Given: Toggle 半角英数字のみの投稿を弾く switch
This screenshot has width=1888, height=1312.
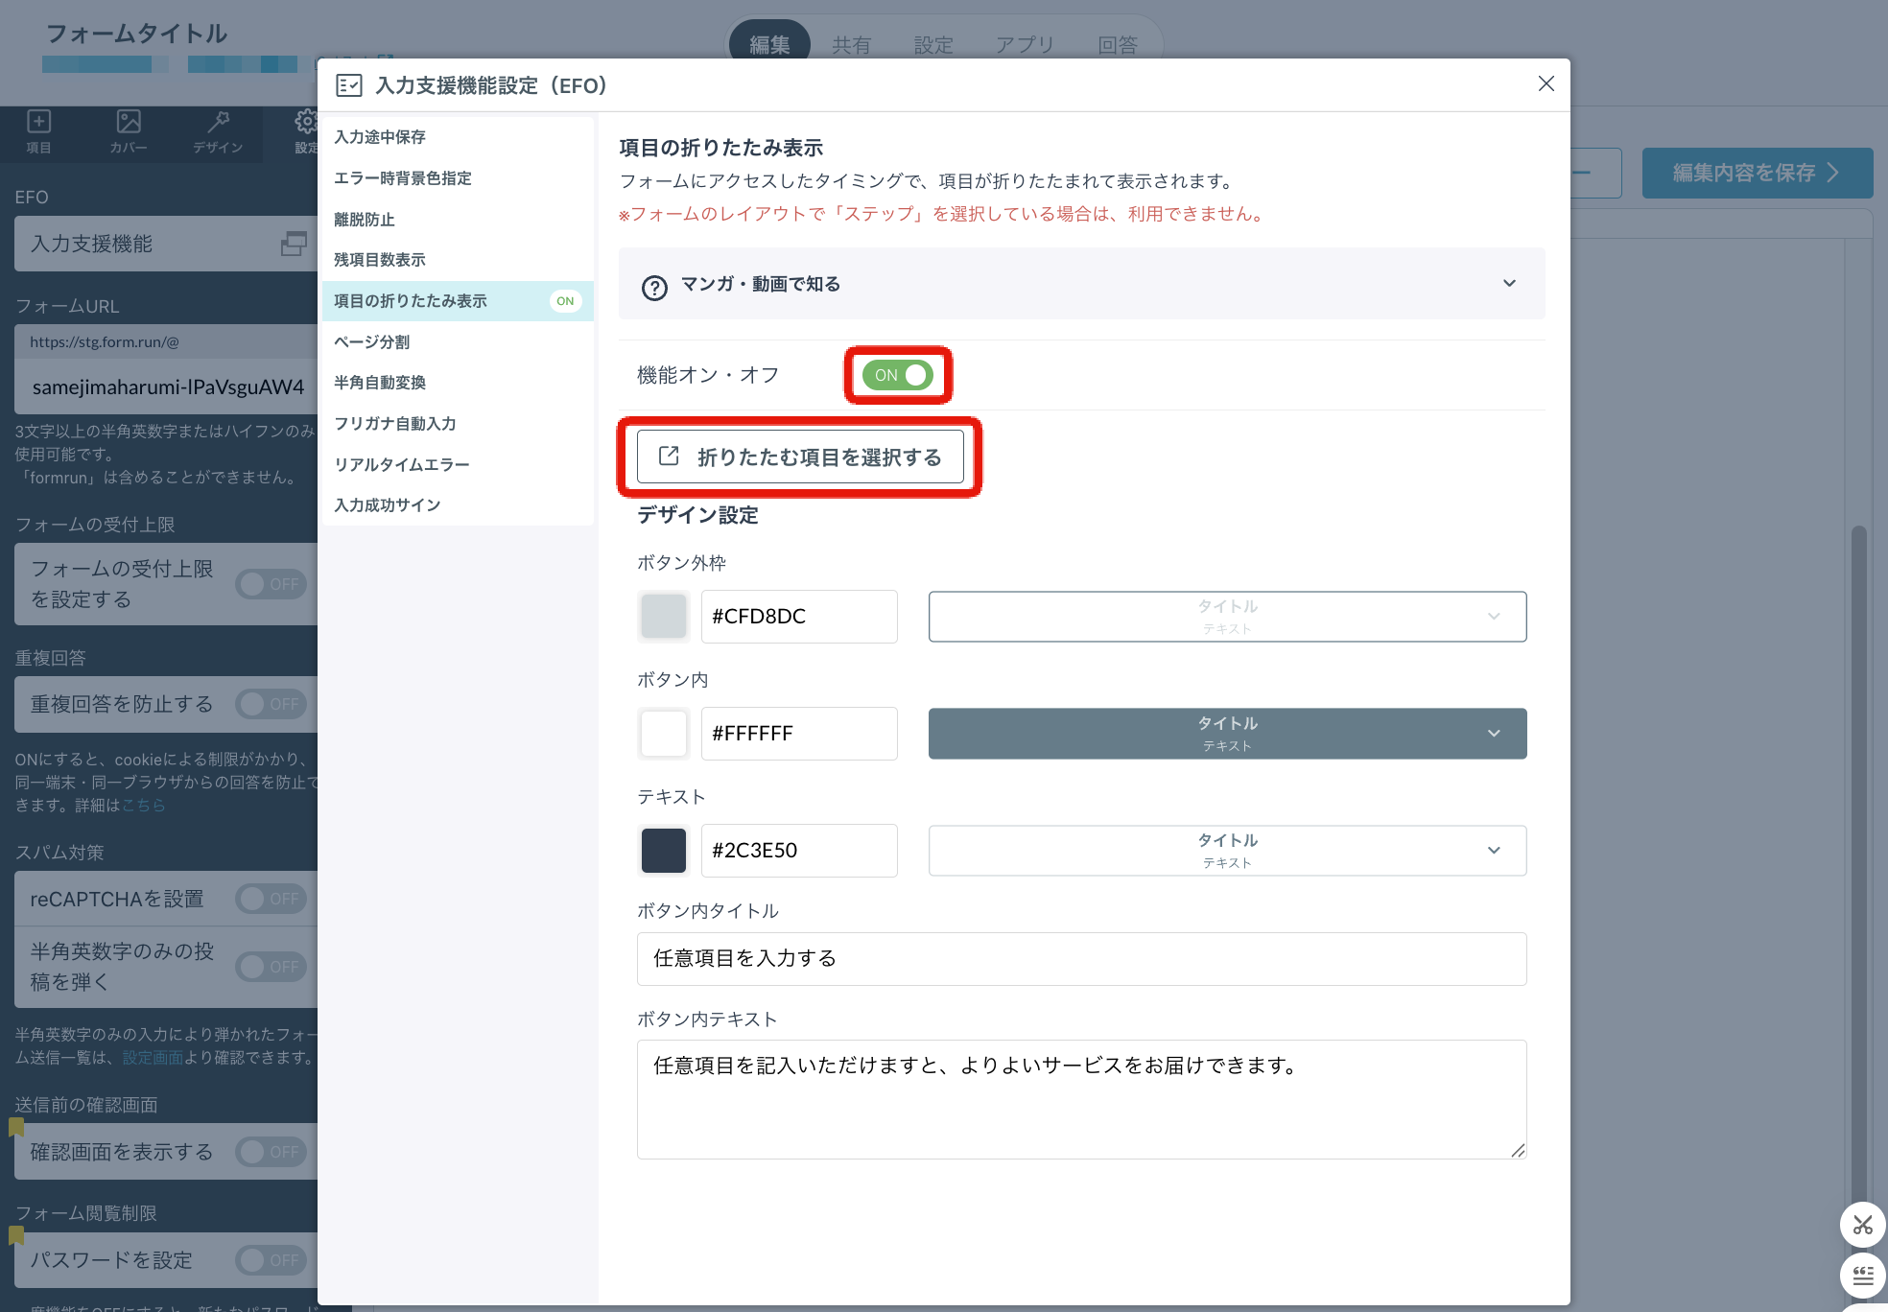Looking at the screenshot, I should click(271, 967).
